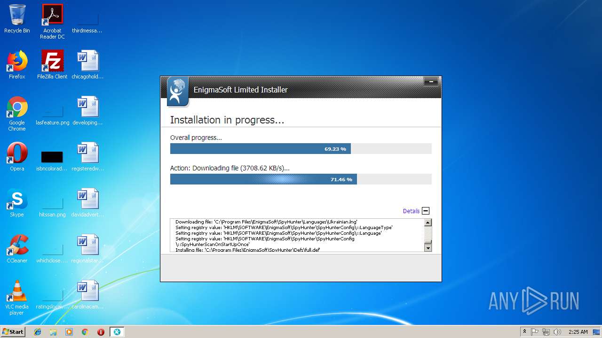Click the 2:25 AM clock
Image resolution: width=602 pixels, height=338 pixels.
578,332
